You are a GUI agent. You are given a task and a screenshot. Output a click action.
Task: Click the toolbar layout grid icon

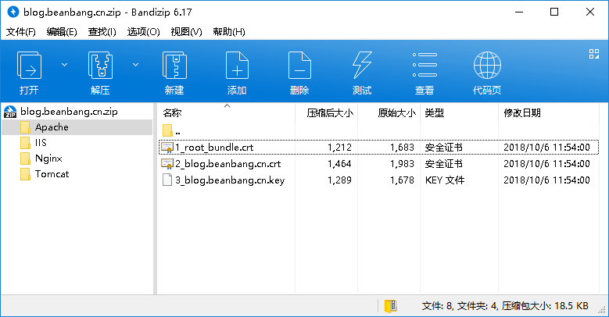pos(594,54)
